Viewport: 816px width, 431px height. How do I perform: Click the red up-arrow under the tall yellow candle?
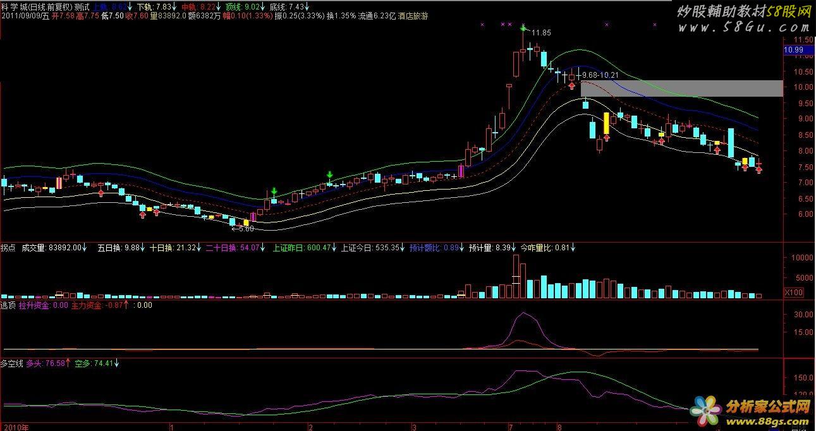point(607,137)
